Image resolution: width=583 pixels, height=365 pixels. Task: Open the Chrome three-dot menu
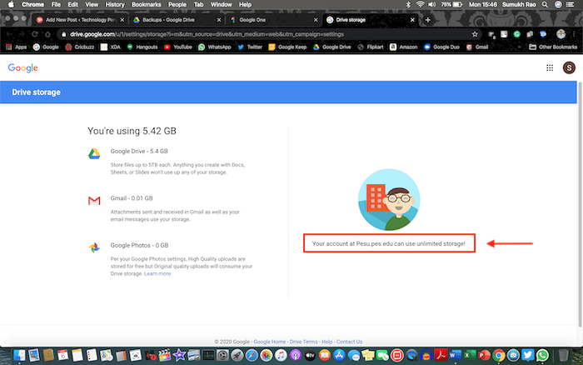click(x=573, y=34)
